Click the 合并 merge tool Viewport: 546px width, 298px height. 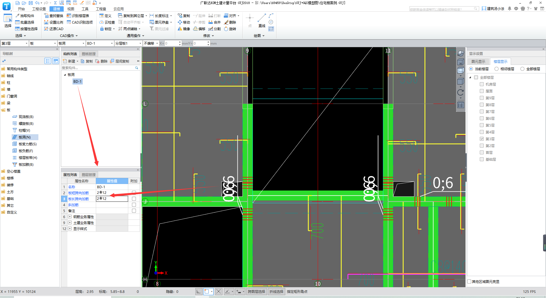pyautogui.click(x=214, y=22)
